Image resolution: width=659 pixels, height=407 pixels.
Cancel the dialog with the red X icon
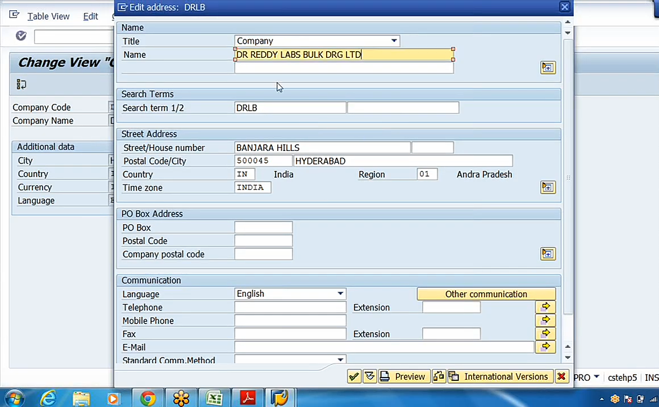point(561,376)
